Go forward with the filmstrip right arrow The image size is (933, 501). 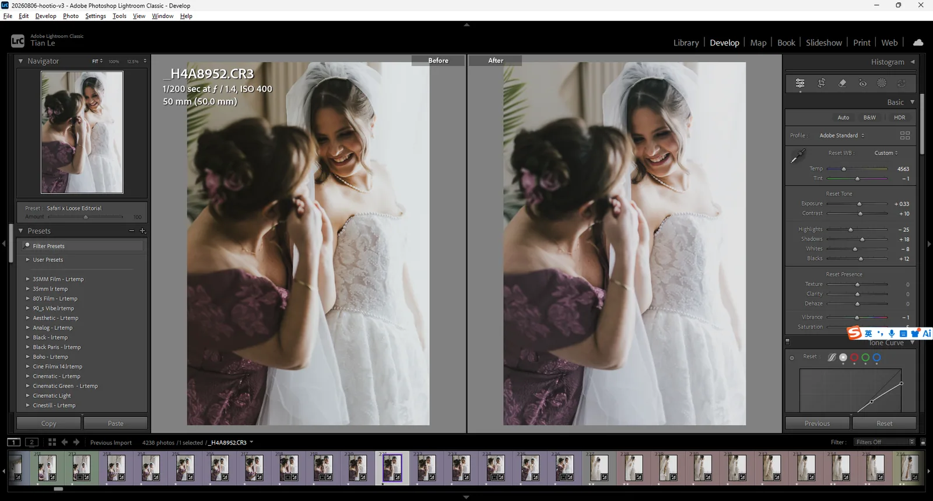point(76,442)
